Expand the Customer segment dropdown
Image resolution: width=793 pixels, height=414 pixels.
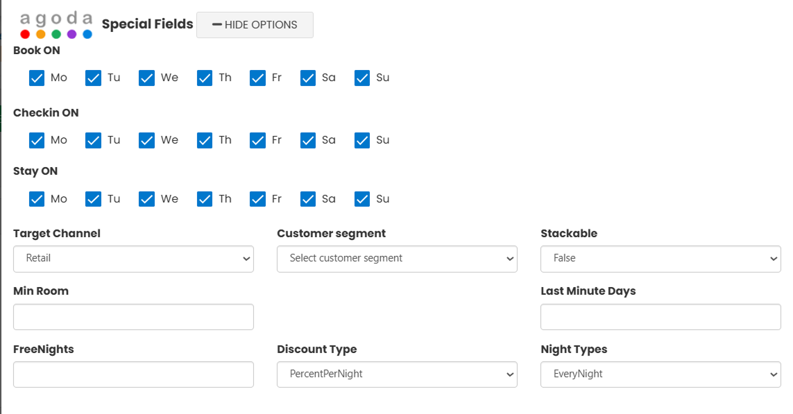coord(397,259)
